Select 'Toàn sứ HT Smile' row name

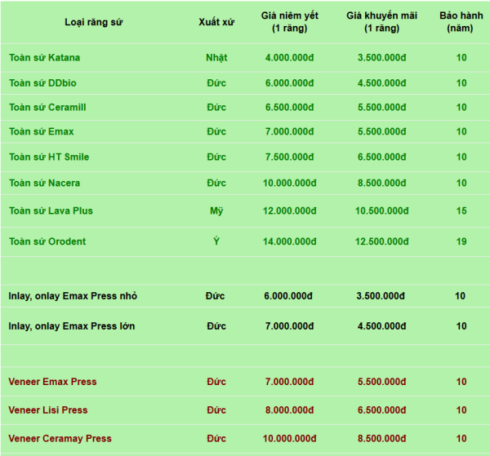click(49, 157)
